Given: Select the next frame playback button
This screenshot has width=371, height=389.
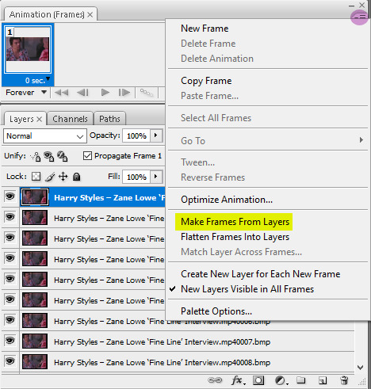Looking at the screenshot, I should tap(124, 93).
